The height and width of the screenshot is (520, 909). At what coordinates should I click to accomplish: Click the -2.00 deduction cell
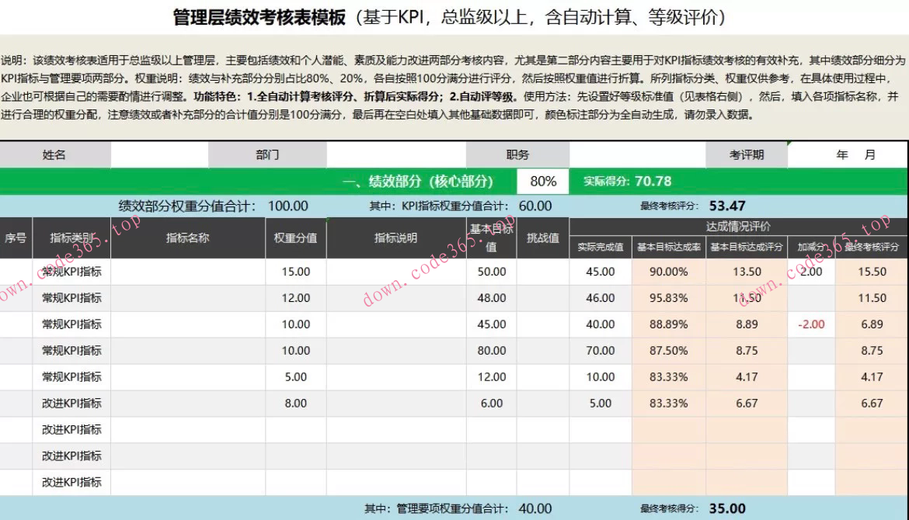pos(810,324)
